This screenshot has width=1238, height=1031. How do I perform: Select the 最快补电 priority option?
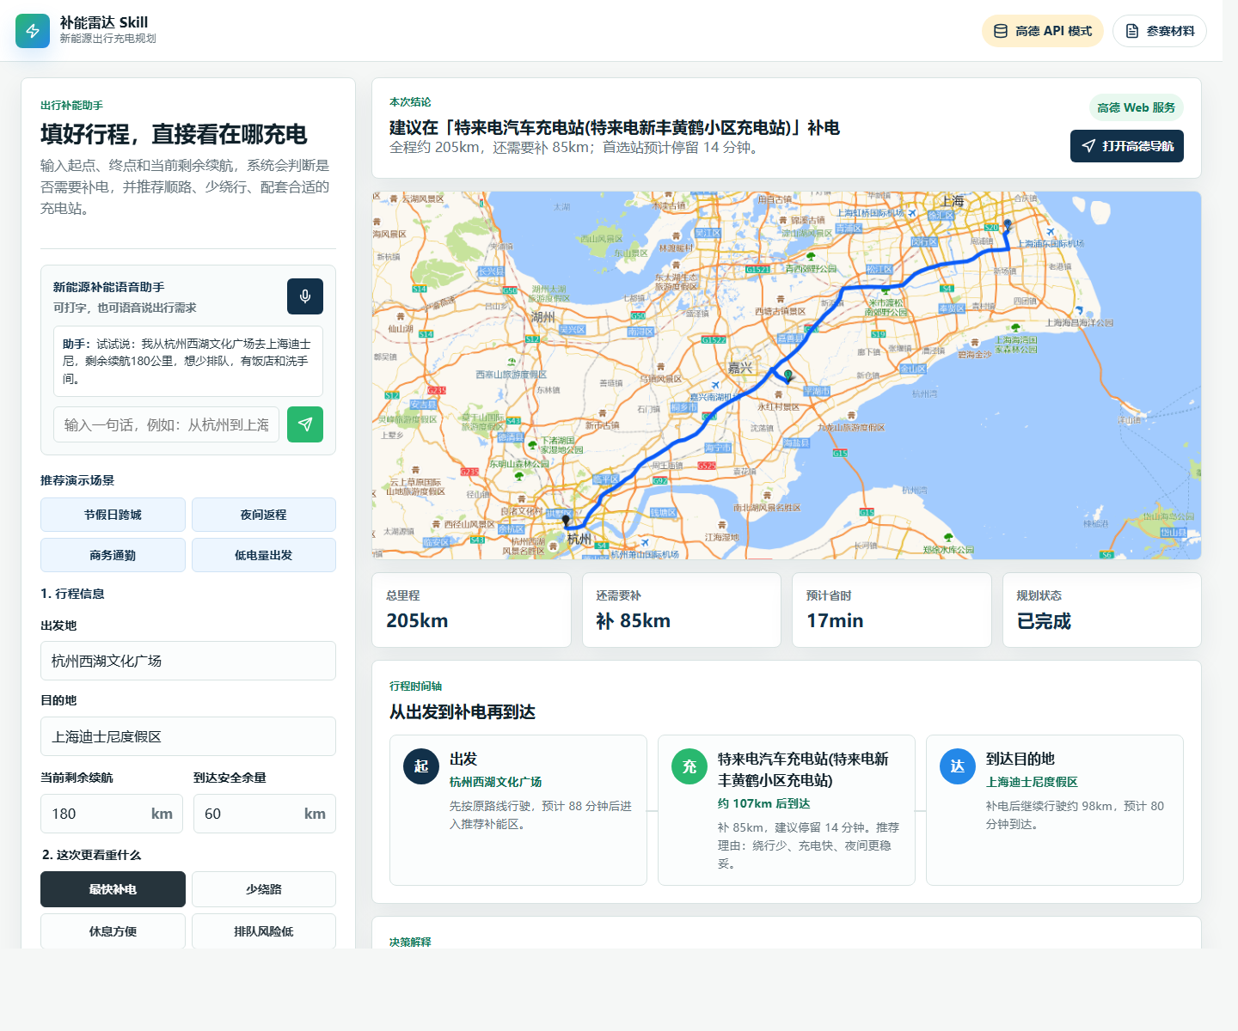click(x=113, y=889)
